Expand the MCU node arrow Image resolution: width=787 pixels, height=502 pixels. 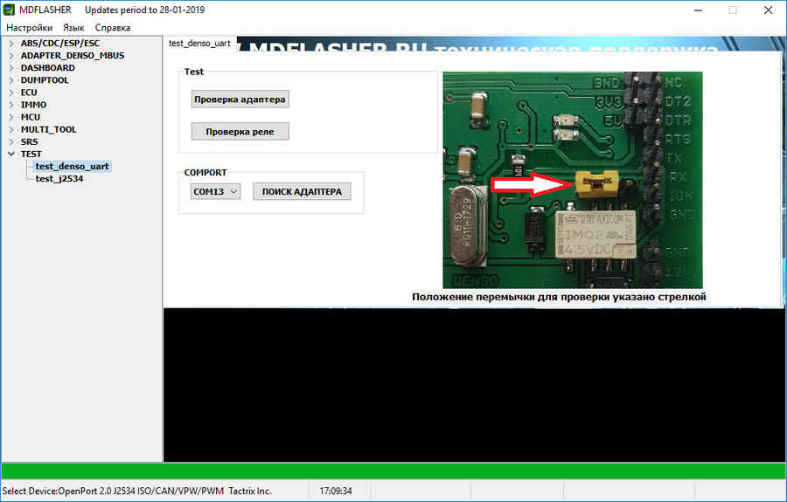coord(11,117)
